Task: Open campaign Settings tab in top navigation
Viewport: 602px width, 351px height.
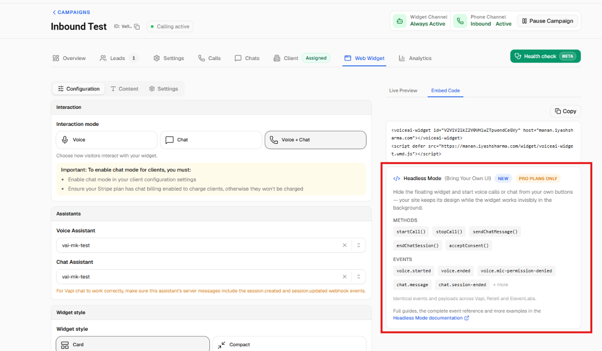Action: pos(169,58)
